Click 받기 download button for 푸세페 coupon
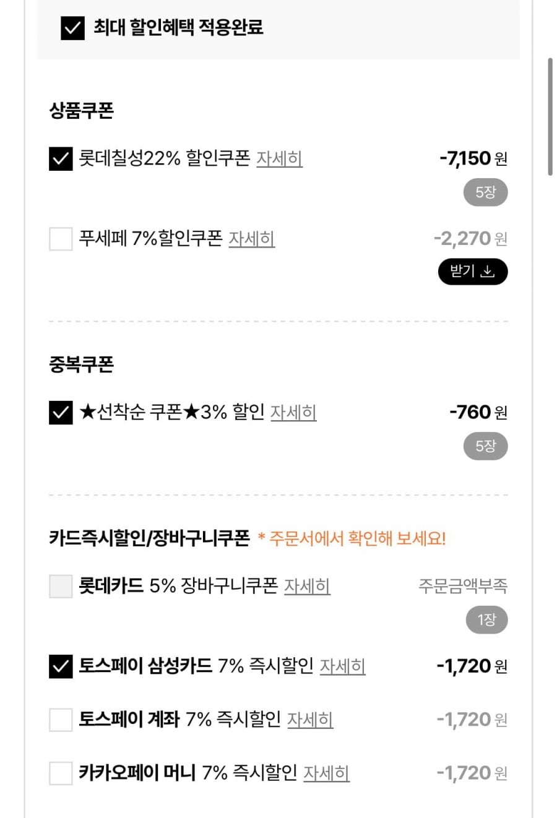Viewport: 557px width, 818px height. pyautogui.click(x=473, y=272)
